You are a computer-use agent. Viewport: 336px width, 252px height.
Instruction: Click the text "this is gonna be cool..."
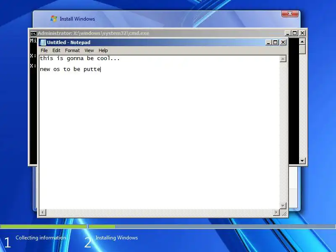pyautogui.click(x=80, y=58)
